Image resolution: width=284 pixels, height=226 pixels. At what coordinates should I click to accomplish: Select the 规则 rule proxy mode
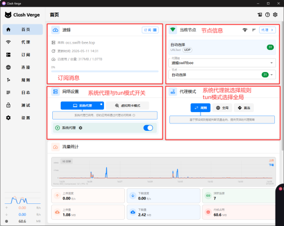201,108
